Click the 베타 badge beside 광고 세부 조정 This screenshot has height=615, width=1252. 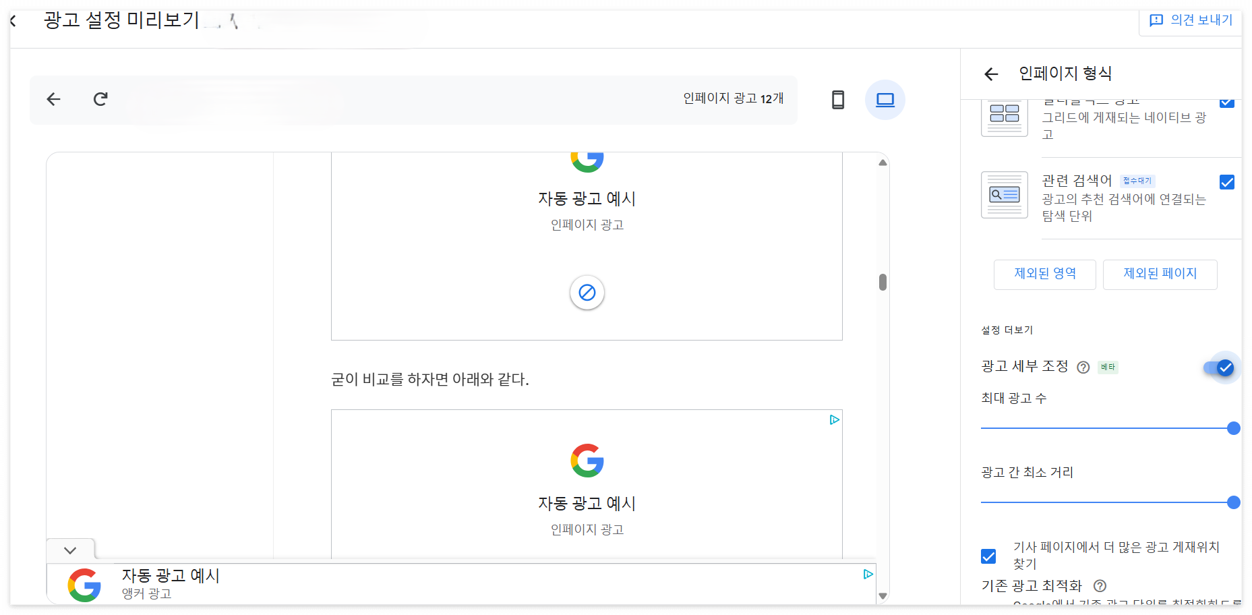(x=1108, y=367)
